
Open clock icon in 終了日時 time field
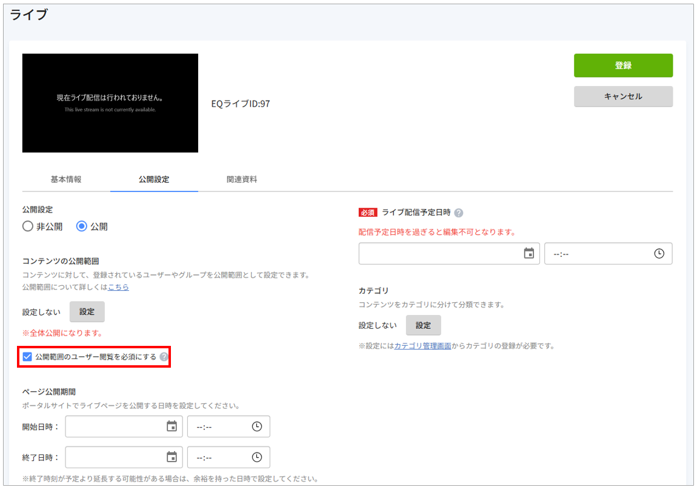[x=257, y=457]
